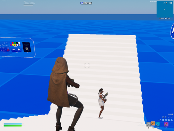
Task: Choose the blue color swatch
Action: tap(10, 43)
